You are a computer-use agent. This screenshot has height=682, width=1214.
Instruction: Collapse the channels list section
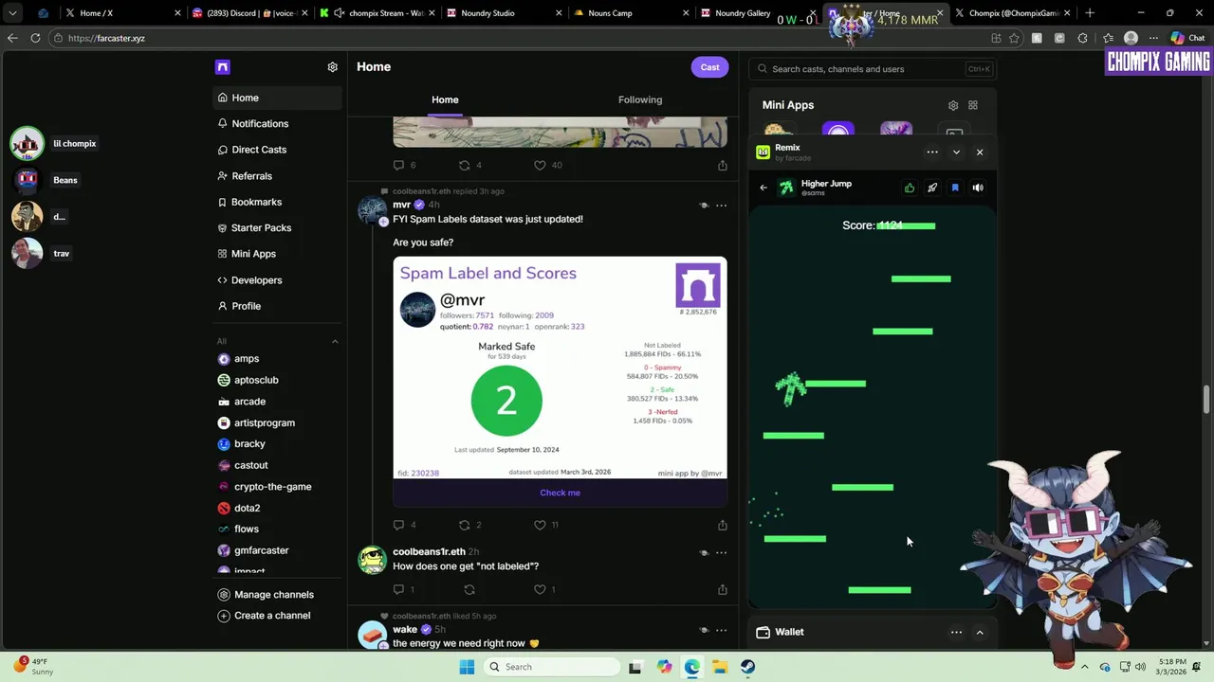pos(335,341)
